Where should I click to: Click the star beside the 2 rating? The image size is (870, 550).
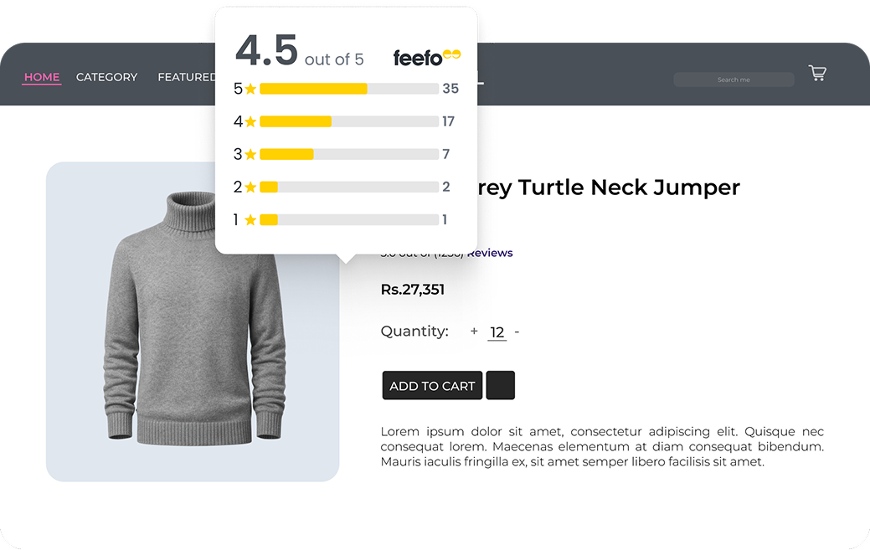250,187
